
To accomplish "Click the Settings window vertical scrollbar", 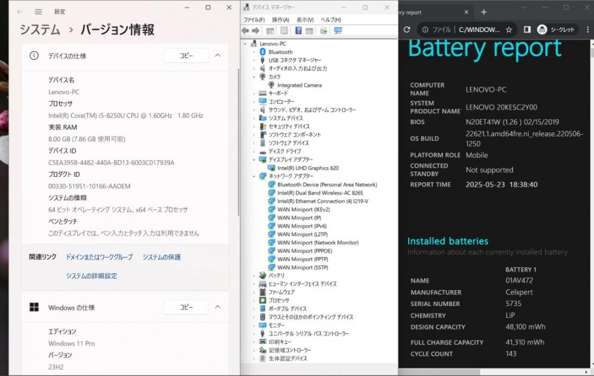I will coord(239,142).
